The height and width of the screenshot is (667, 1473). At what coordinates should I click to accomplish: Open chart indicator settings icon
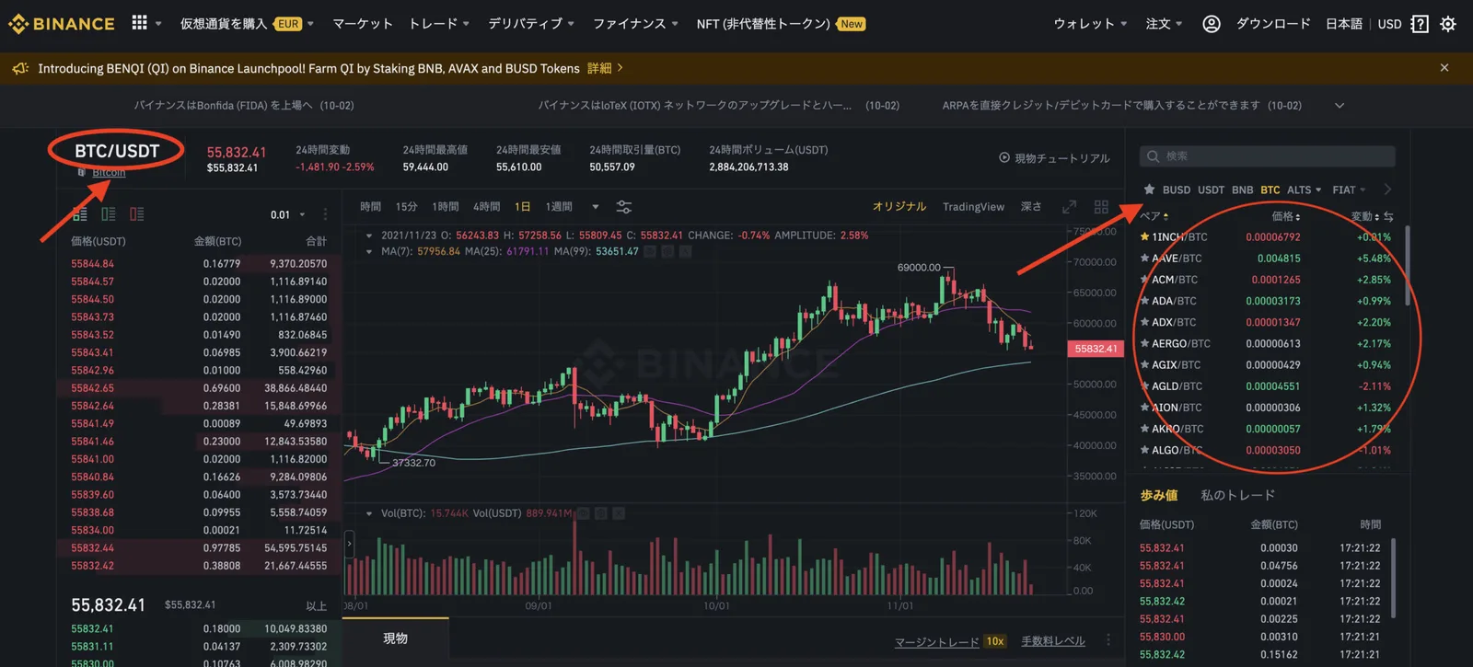pos(623,207)
